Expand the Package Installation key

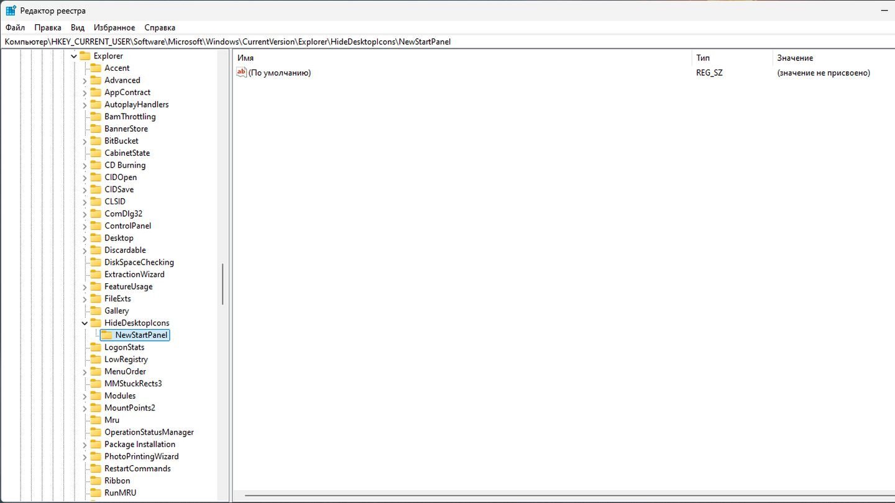[x=85, y=444]
